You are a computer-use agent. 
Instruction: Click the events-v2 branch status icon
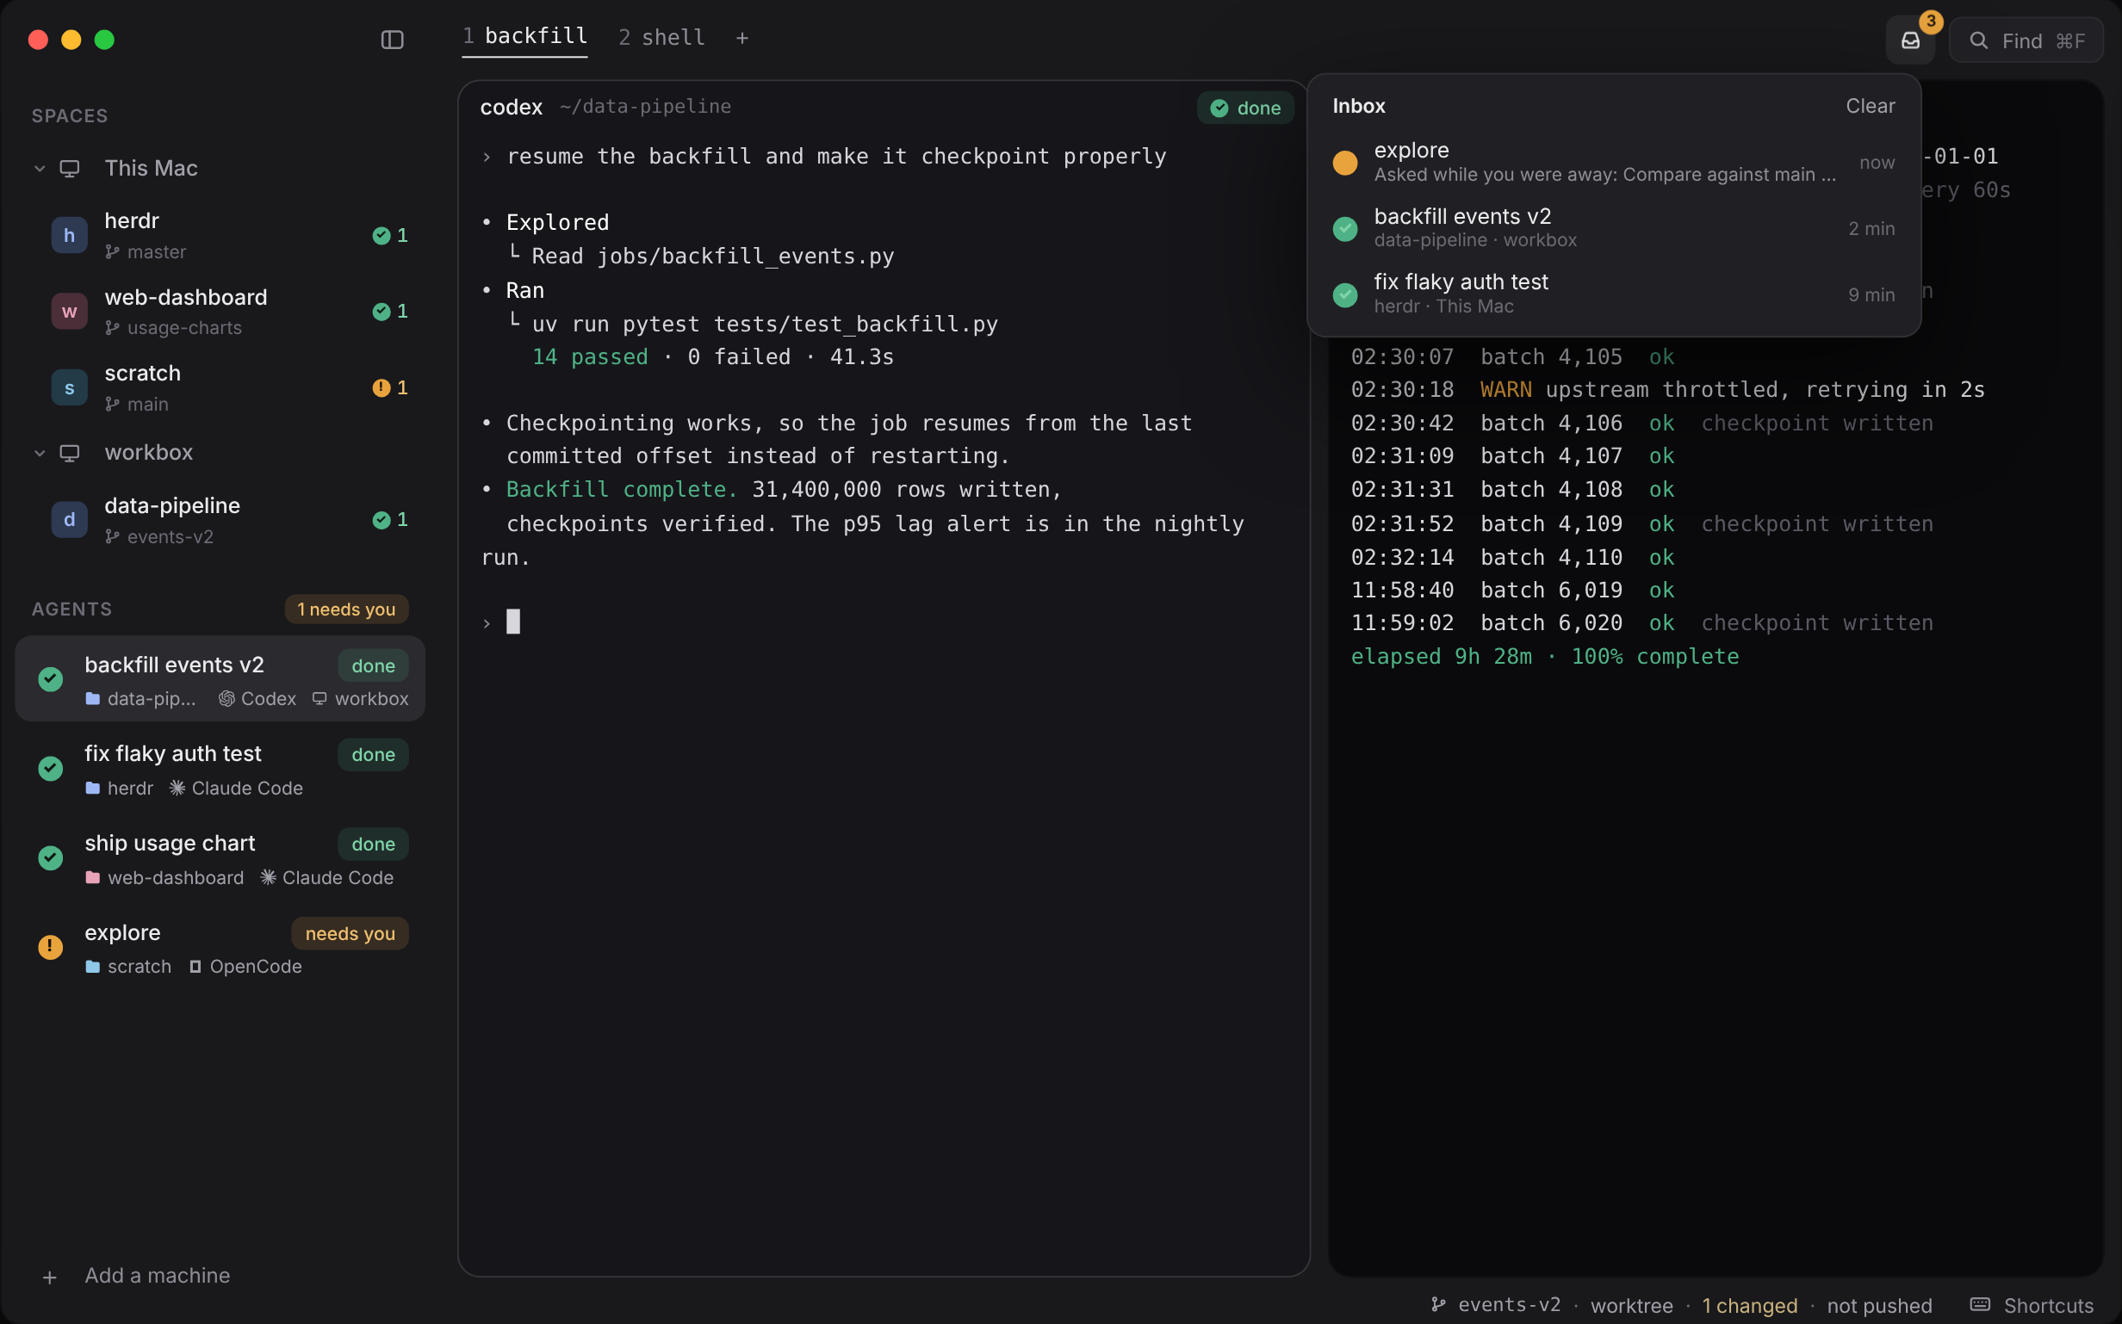(1438, 1305)
